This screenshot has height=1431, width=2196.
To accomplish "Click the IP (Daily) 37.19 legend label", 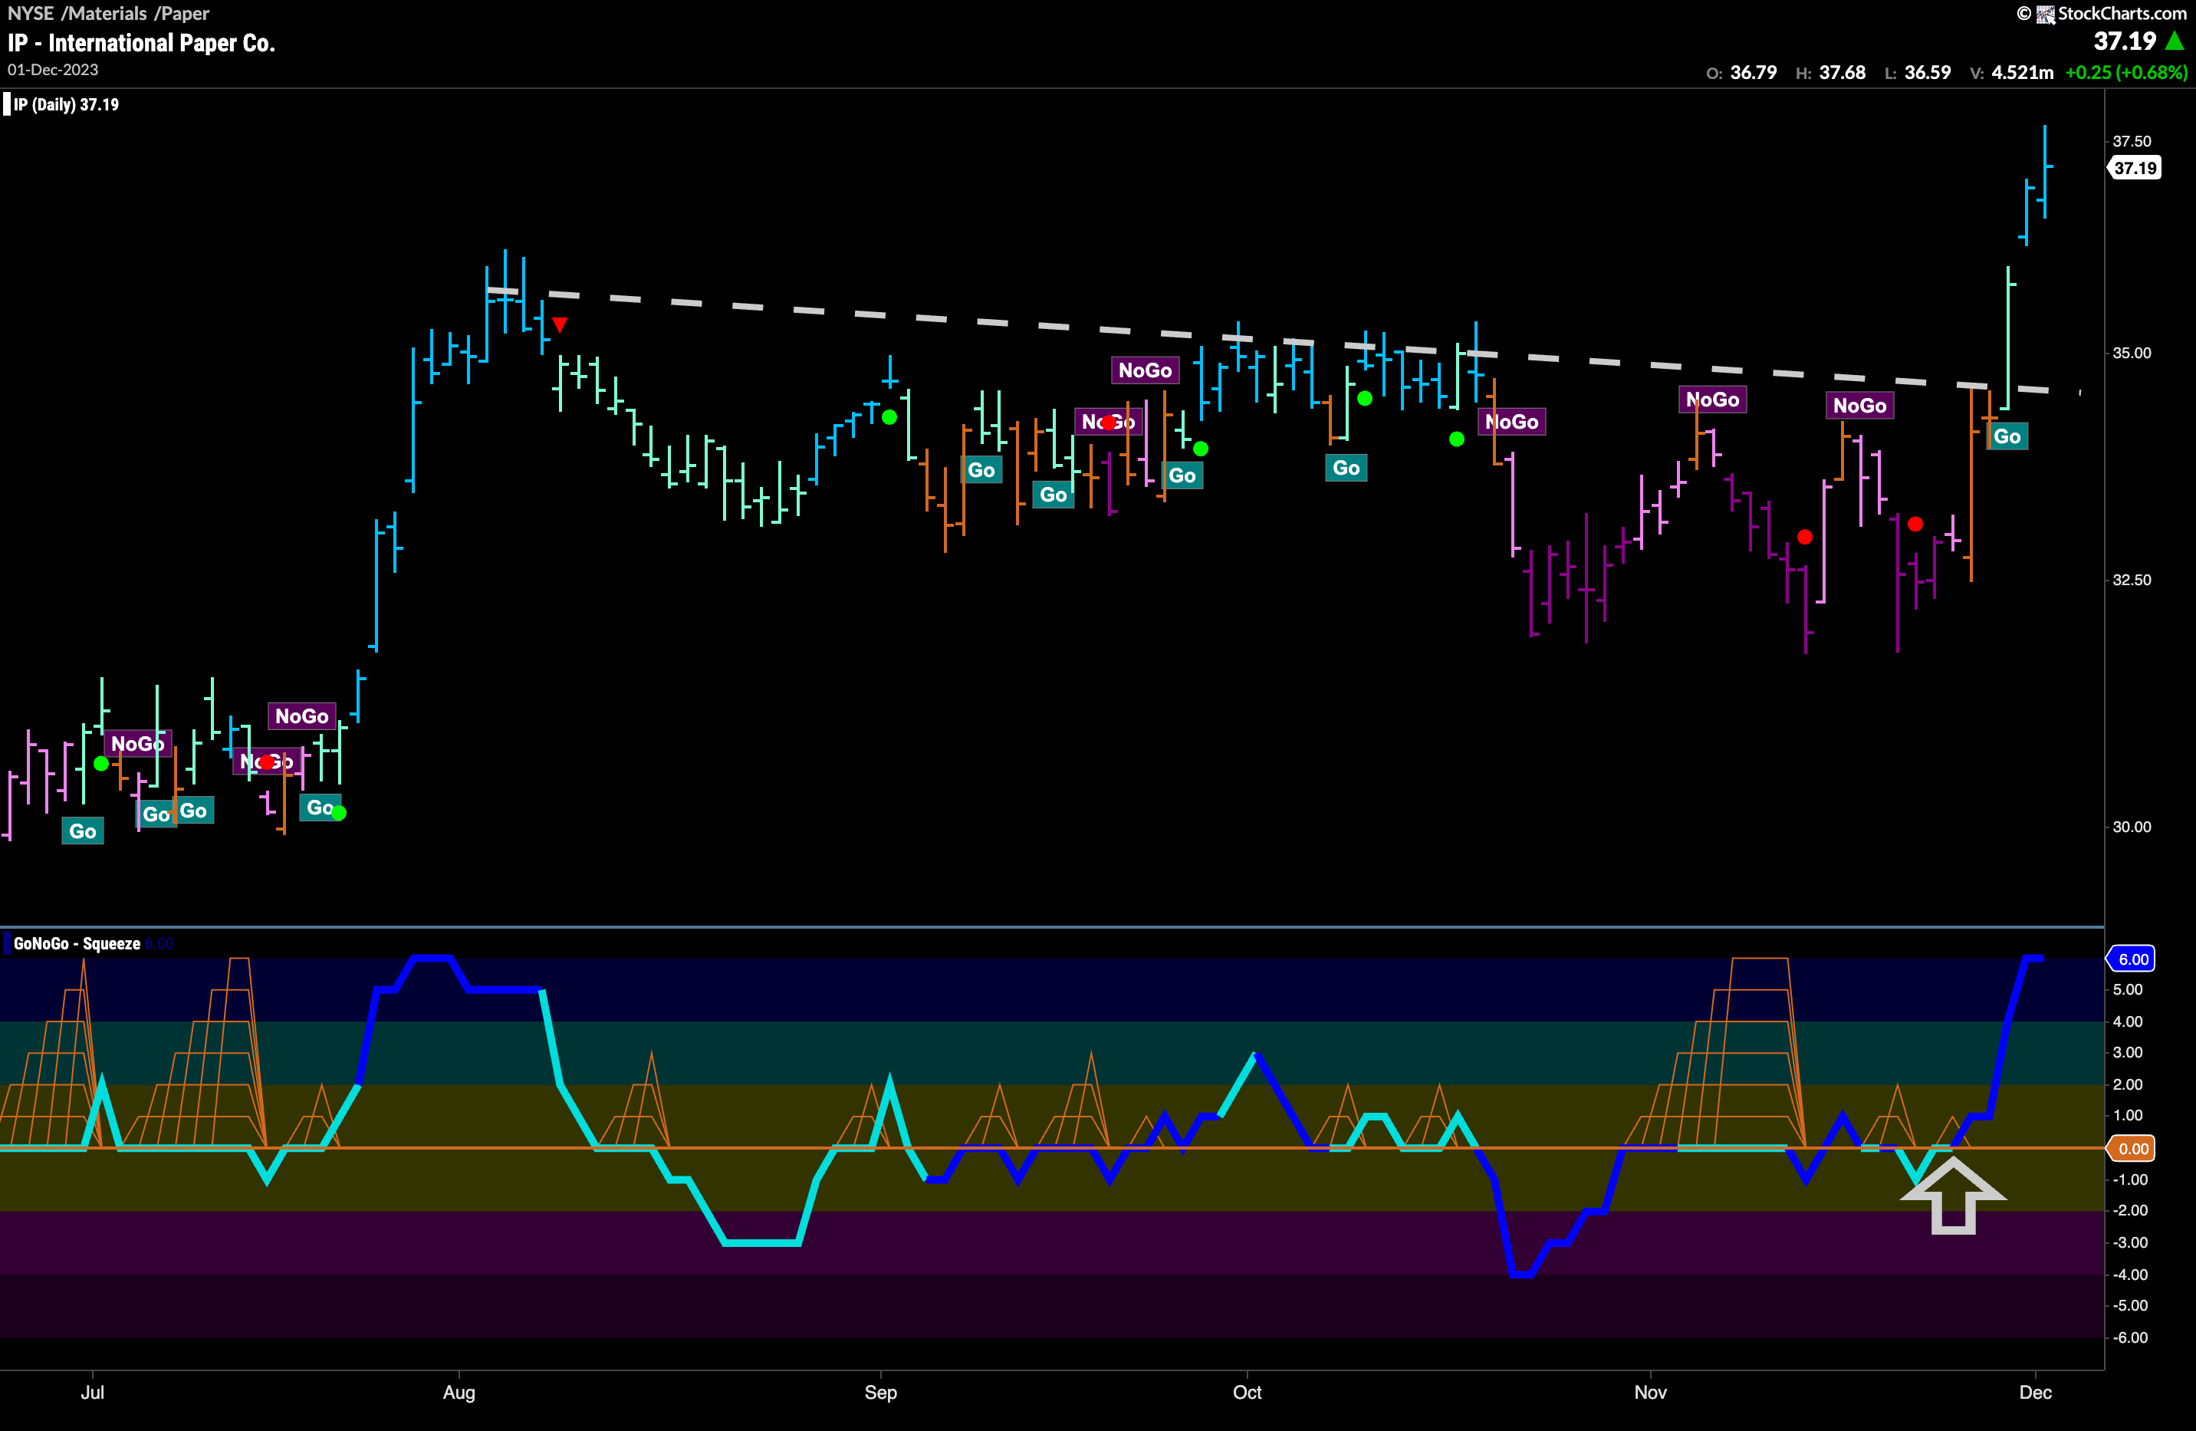I will (x=65, y=105).
